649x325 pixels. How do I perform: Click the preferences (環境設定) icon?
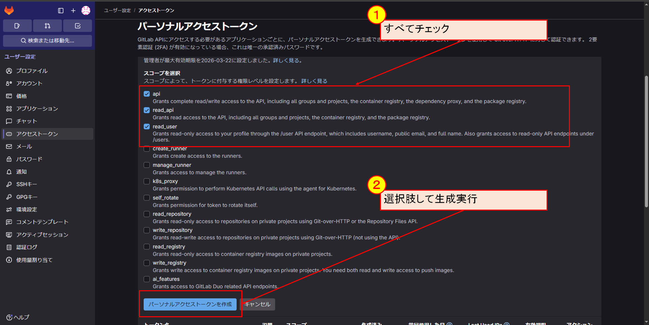[9, 210]
